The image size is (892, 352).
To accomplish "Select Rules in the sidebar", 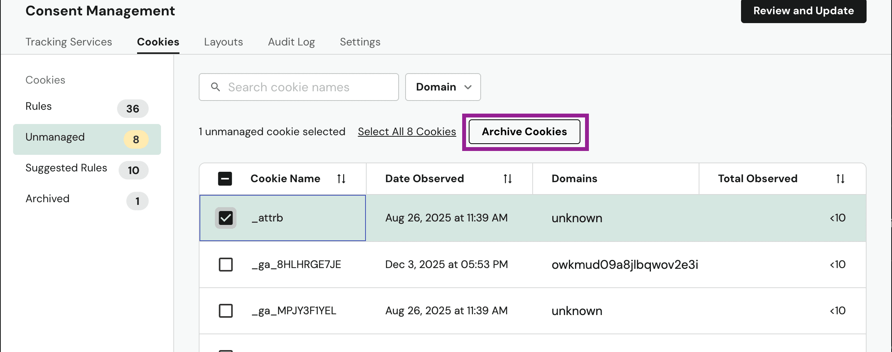I will (x=39, y=106).
